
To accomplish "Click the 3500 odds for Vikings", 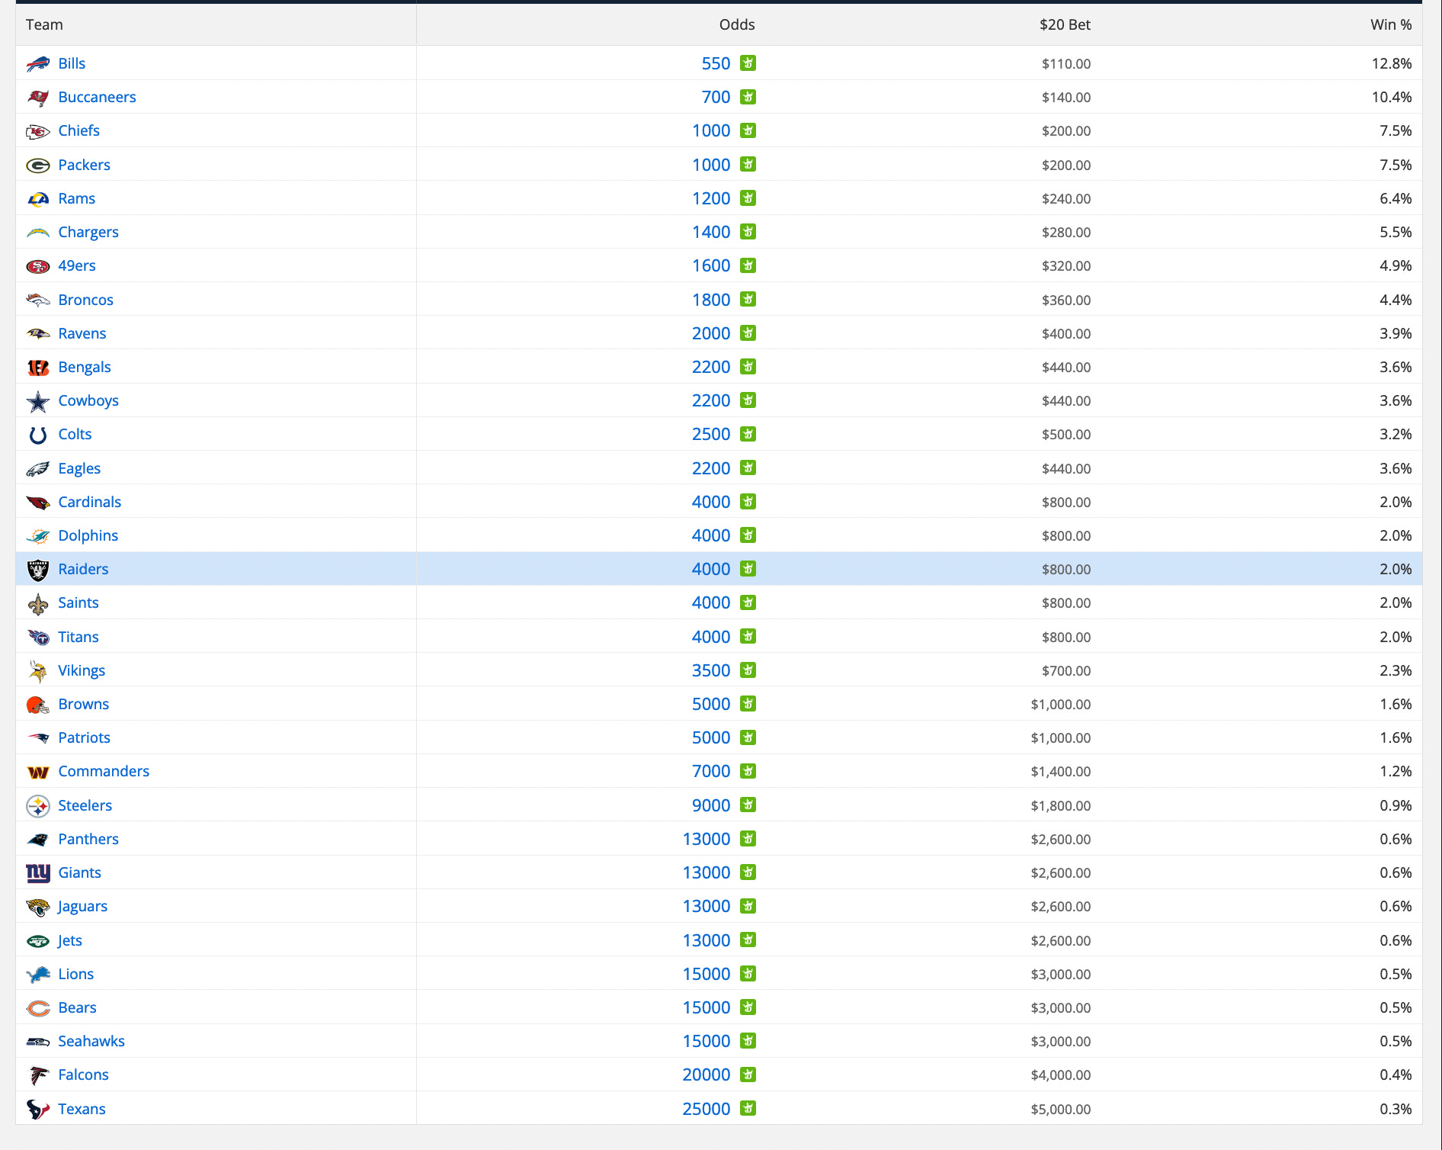I will [711, 670].
